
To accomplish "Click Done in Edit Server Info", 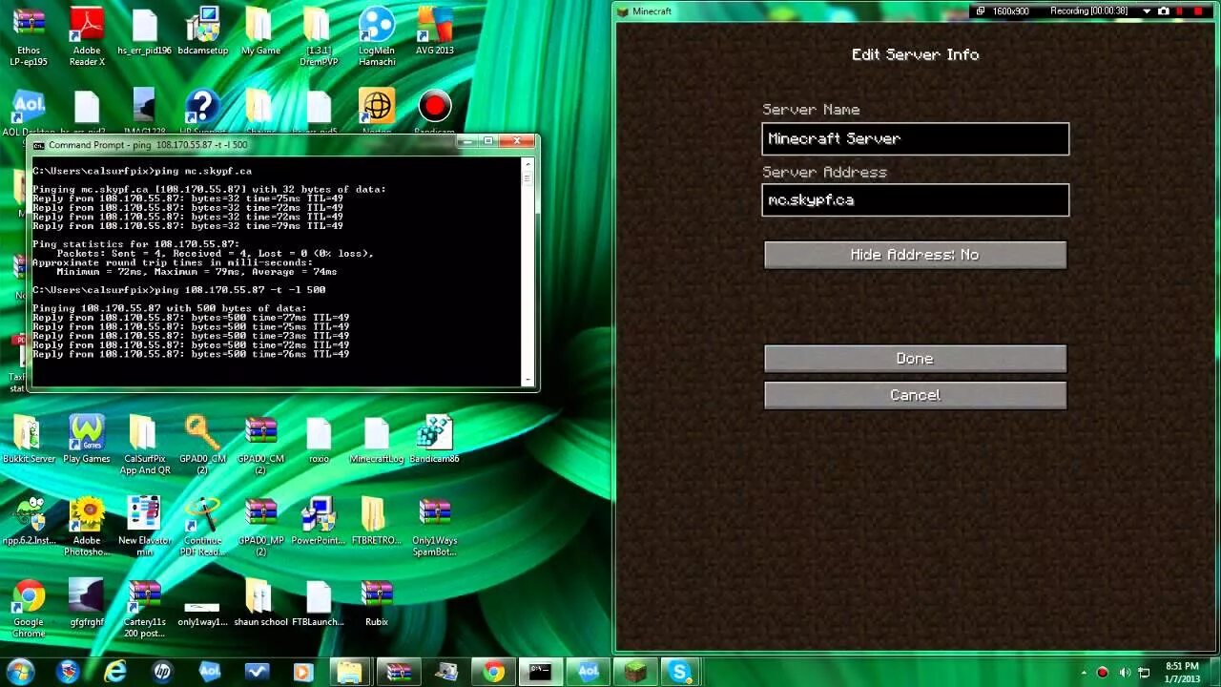I will [x=915, y=359].
